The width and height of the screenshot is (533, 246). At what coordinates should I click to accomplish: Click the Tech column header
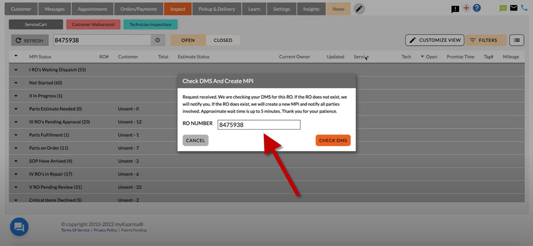coord(406,57)
